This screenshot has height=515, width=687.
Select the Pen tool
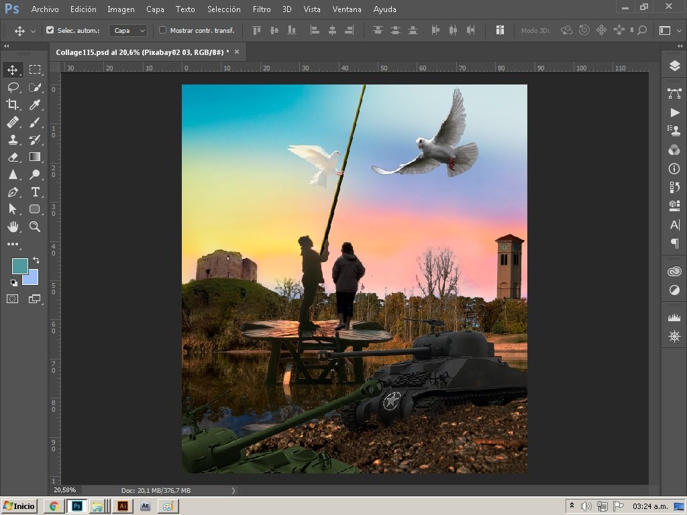[13, 192]
